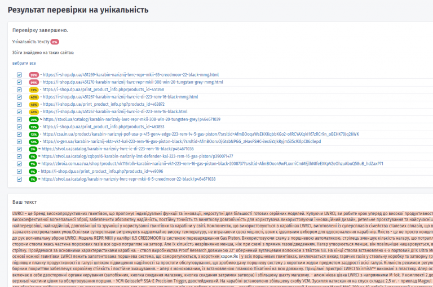The height and width of the screenshot is (287, 433).
Task: Click the 0% text uniqueness badge
Action: (x=55, y=42)
